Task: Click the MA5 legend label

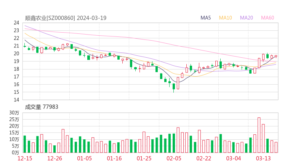Action: [205, 18]
